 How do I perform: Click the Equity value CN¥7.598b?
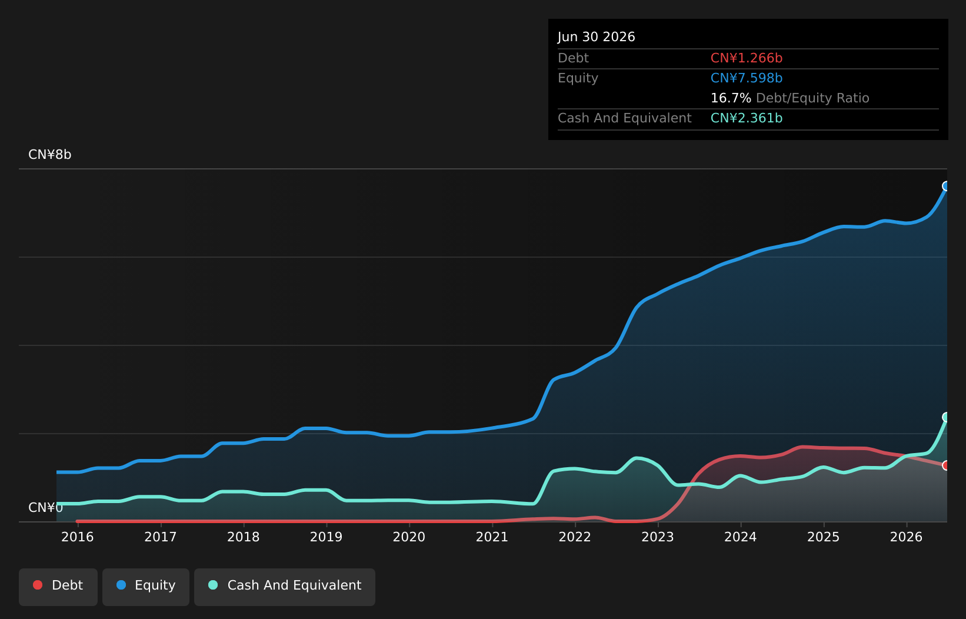(x=747, y=78)
